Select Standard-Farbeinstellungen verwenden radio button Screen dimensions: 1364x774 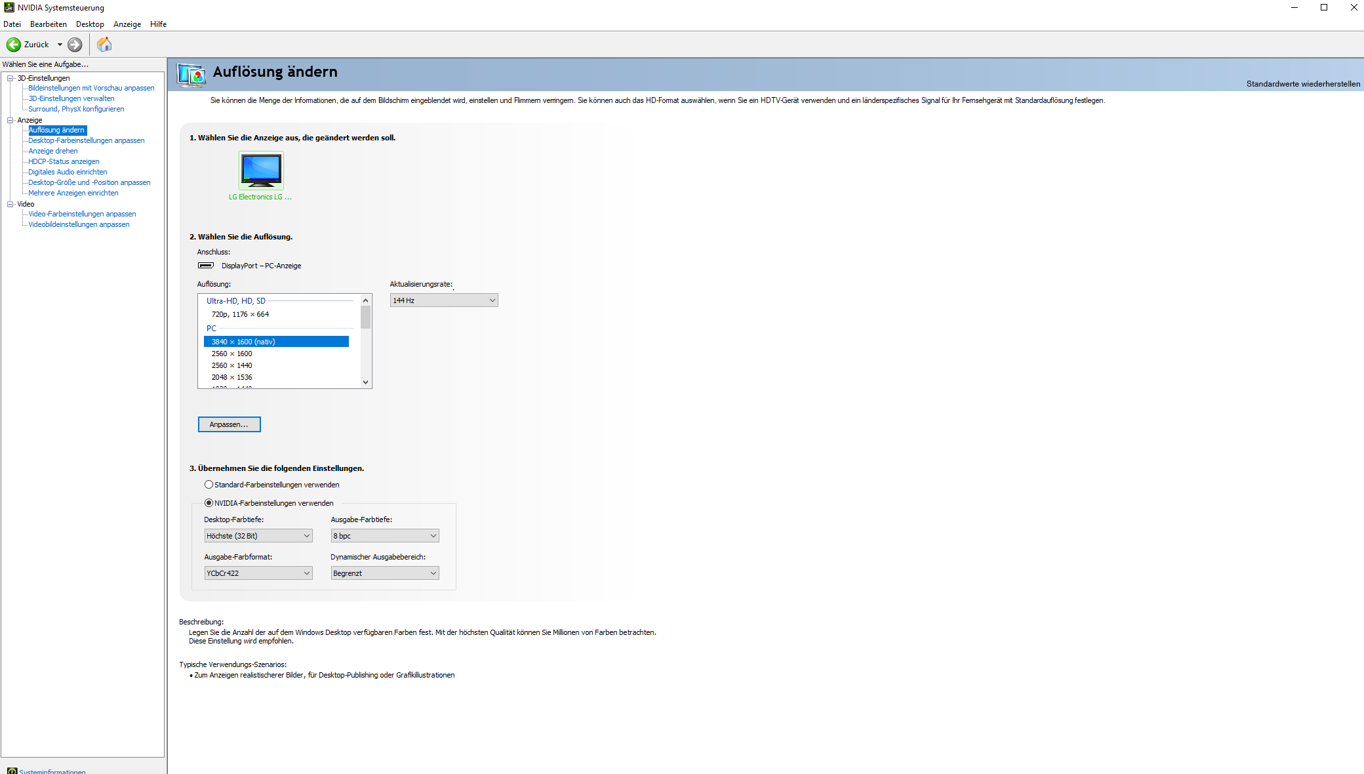coord(209,485)
